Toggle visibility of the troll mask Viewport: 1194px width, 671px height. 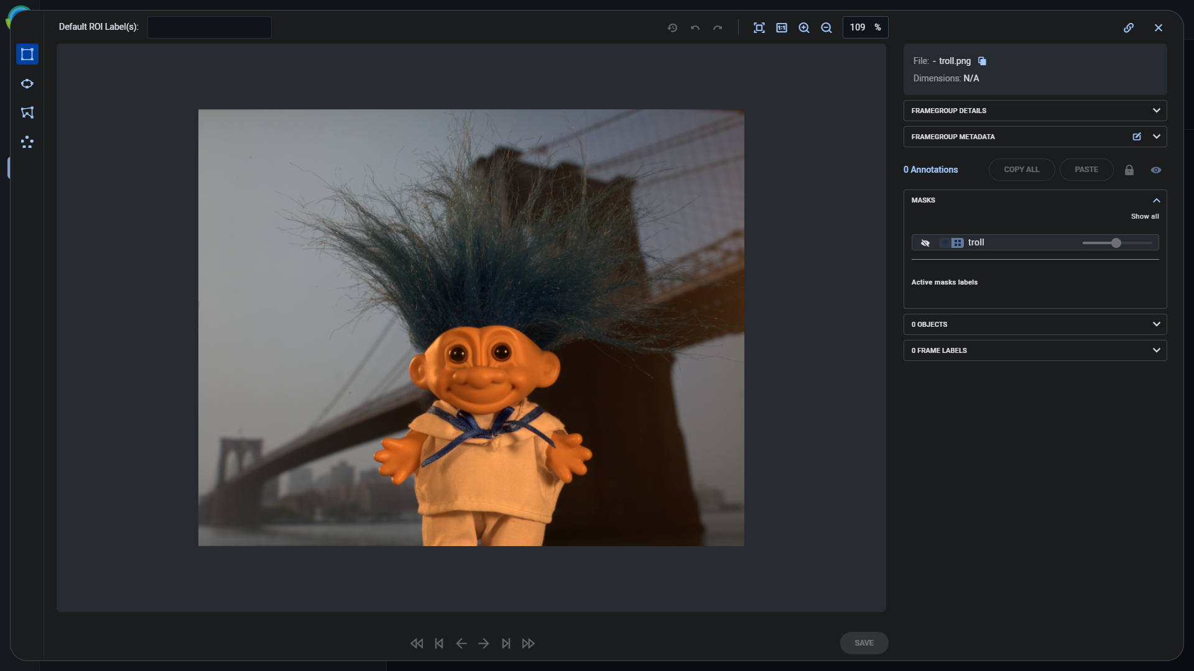point(925,243)
